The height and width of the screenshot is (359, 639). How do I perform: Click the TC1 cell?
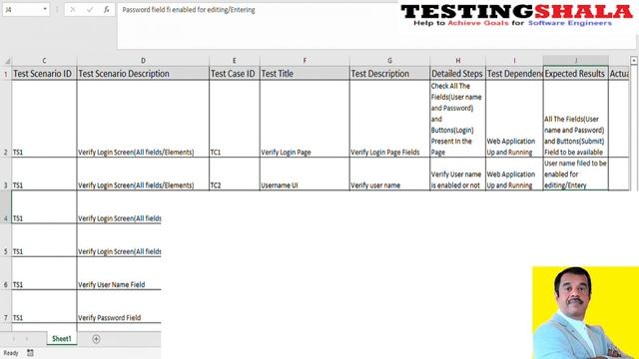[x=235, y=119]
